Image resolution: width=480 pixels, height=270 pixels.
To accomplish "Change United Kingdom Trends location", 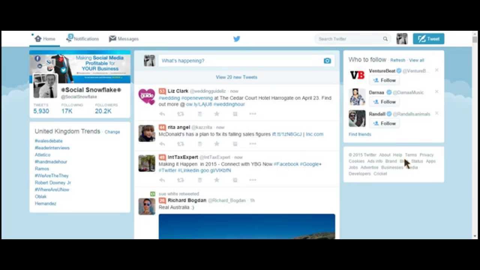I will point(112,132).
